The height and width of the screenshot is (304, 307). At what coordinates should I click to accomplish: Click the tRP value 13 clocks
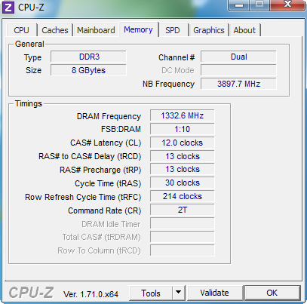tap(183, 169)
